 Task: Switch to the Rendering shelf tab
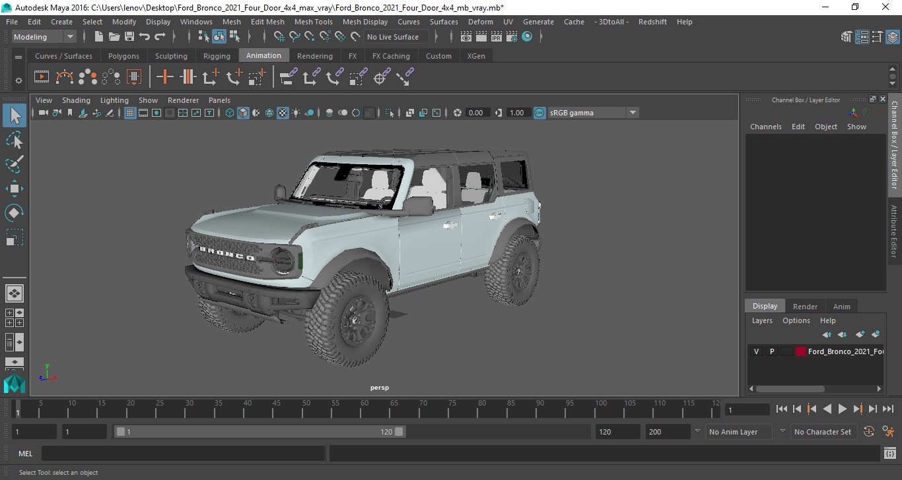coord(314,56)
